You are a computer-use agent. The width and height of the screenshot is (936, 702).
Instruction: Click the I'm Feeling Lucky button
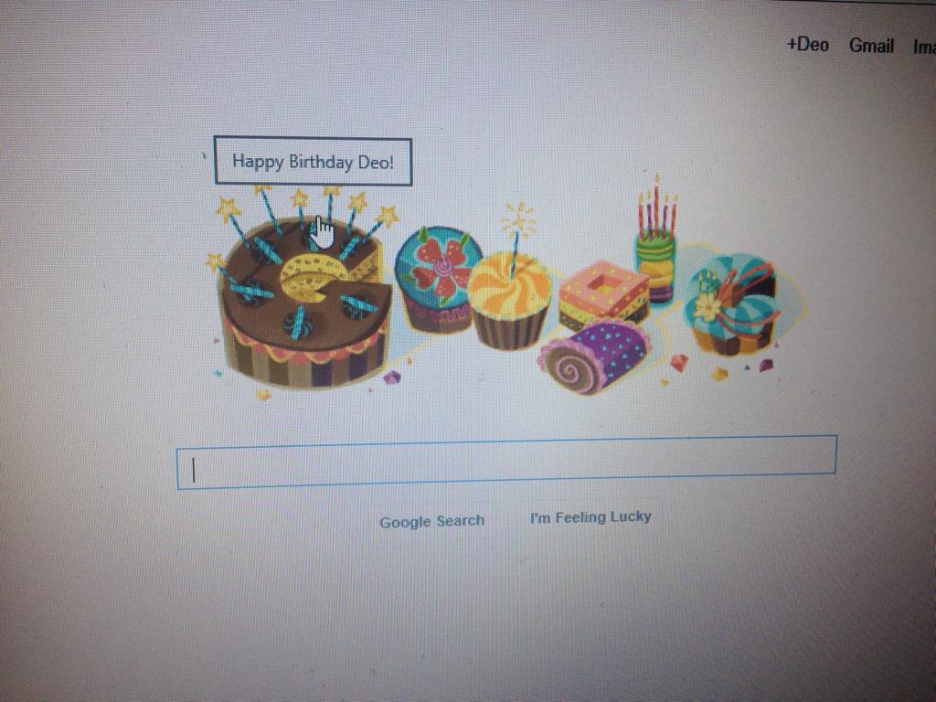[590, 517]
